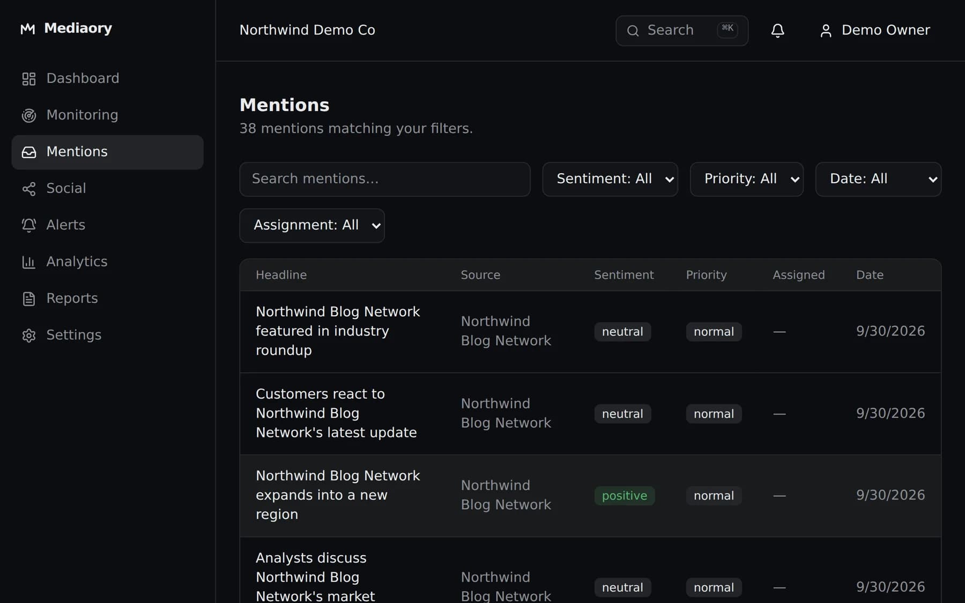Open Analytics from the sidebar
Viewport: 965px width, 603px height.
tap(107, 262)
